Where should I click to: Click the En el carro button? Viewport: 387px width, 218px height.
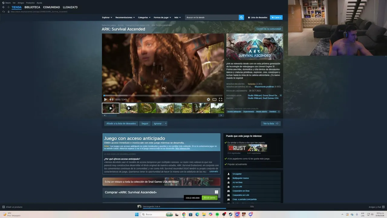210,198
